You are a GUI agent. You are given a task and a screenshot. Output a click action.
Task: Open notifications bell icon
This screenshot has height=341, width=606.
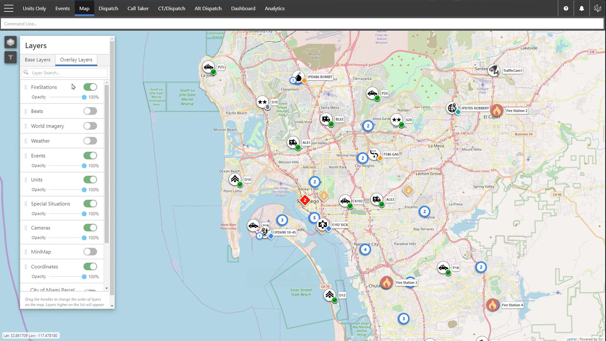coord(581,9)
